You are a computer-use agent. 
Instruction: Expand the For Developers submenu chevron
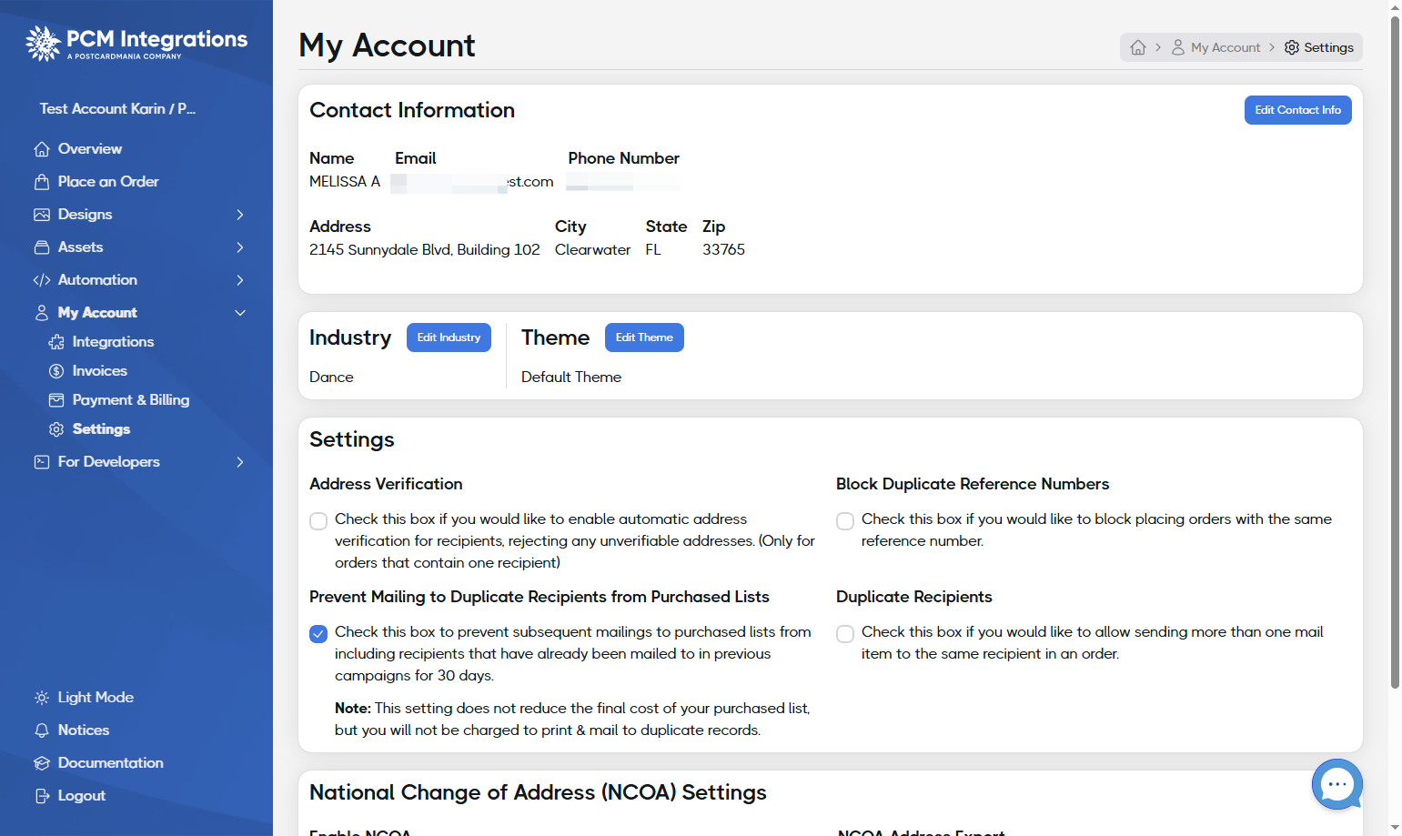pyautogui.click(x=240, y=462)
